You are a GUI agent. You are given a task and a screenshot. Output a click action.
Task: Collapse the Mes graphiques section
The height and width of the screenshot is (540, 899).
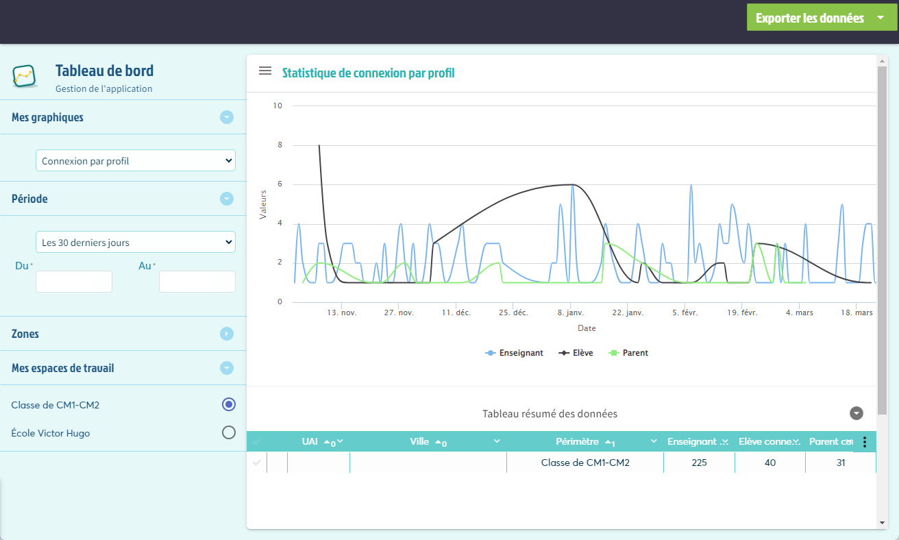click(x=227, y=117)
